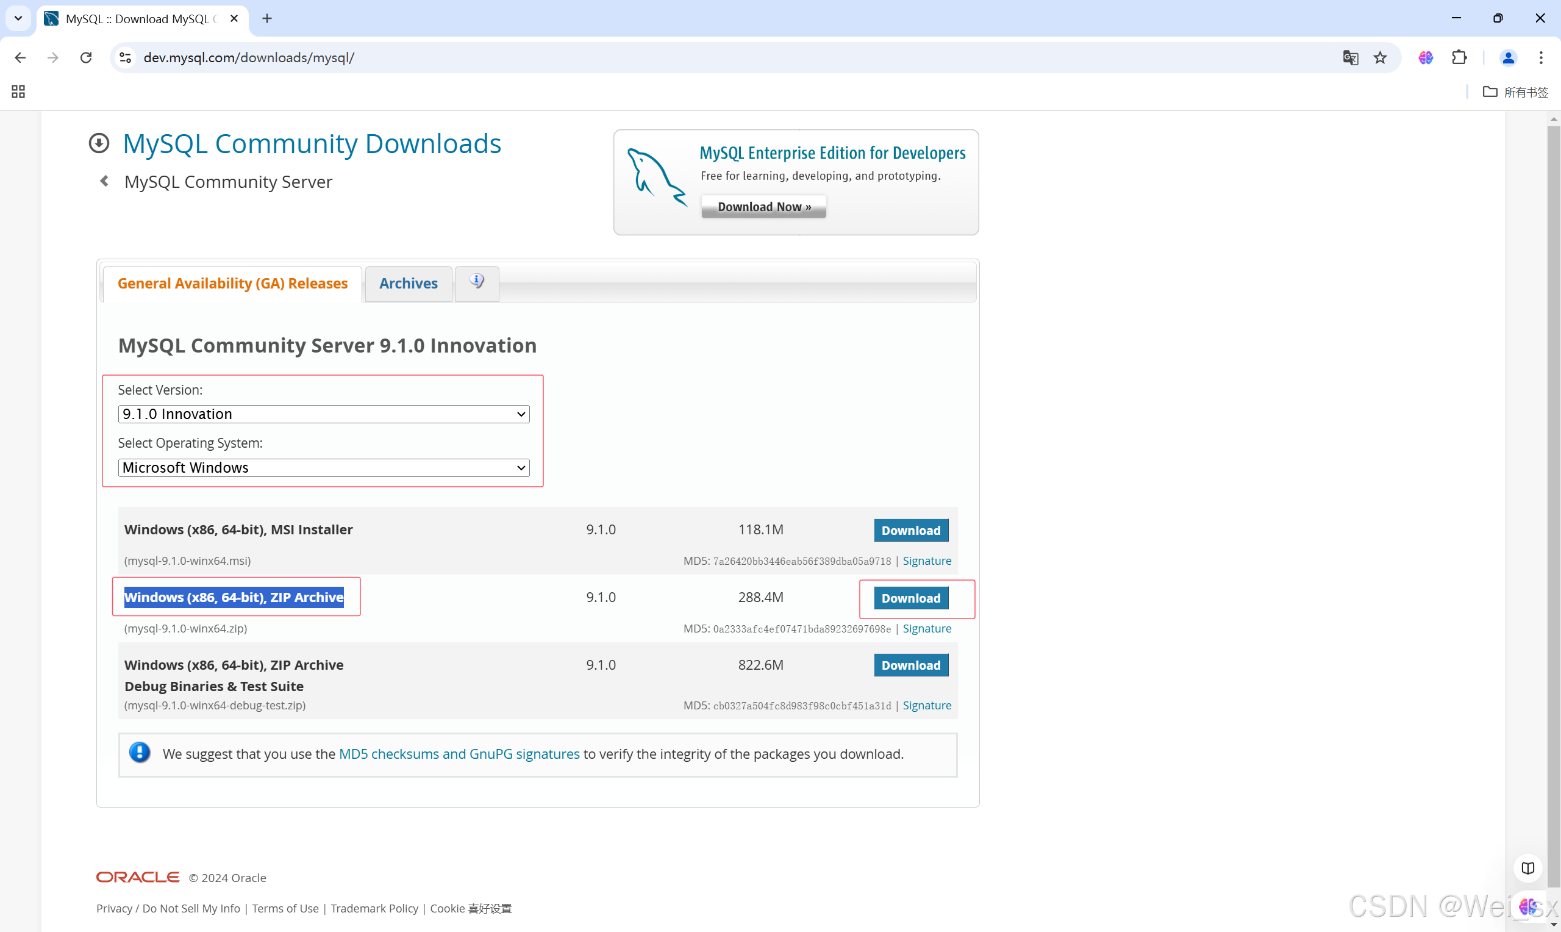Image resolution: width=1561 pixels, height=932 pixels.
Task: Open Chrome three-dot menu
Action: 1540,58
